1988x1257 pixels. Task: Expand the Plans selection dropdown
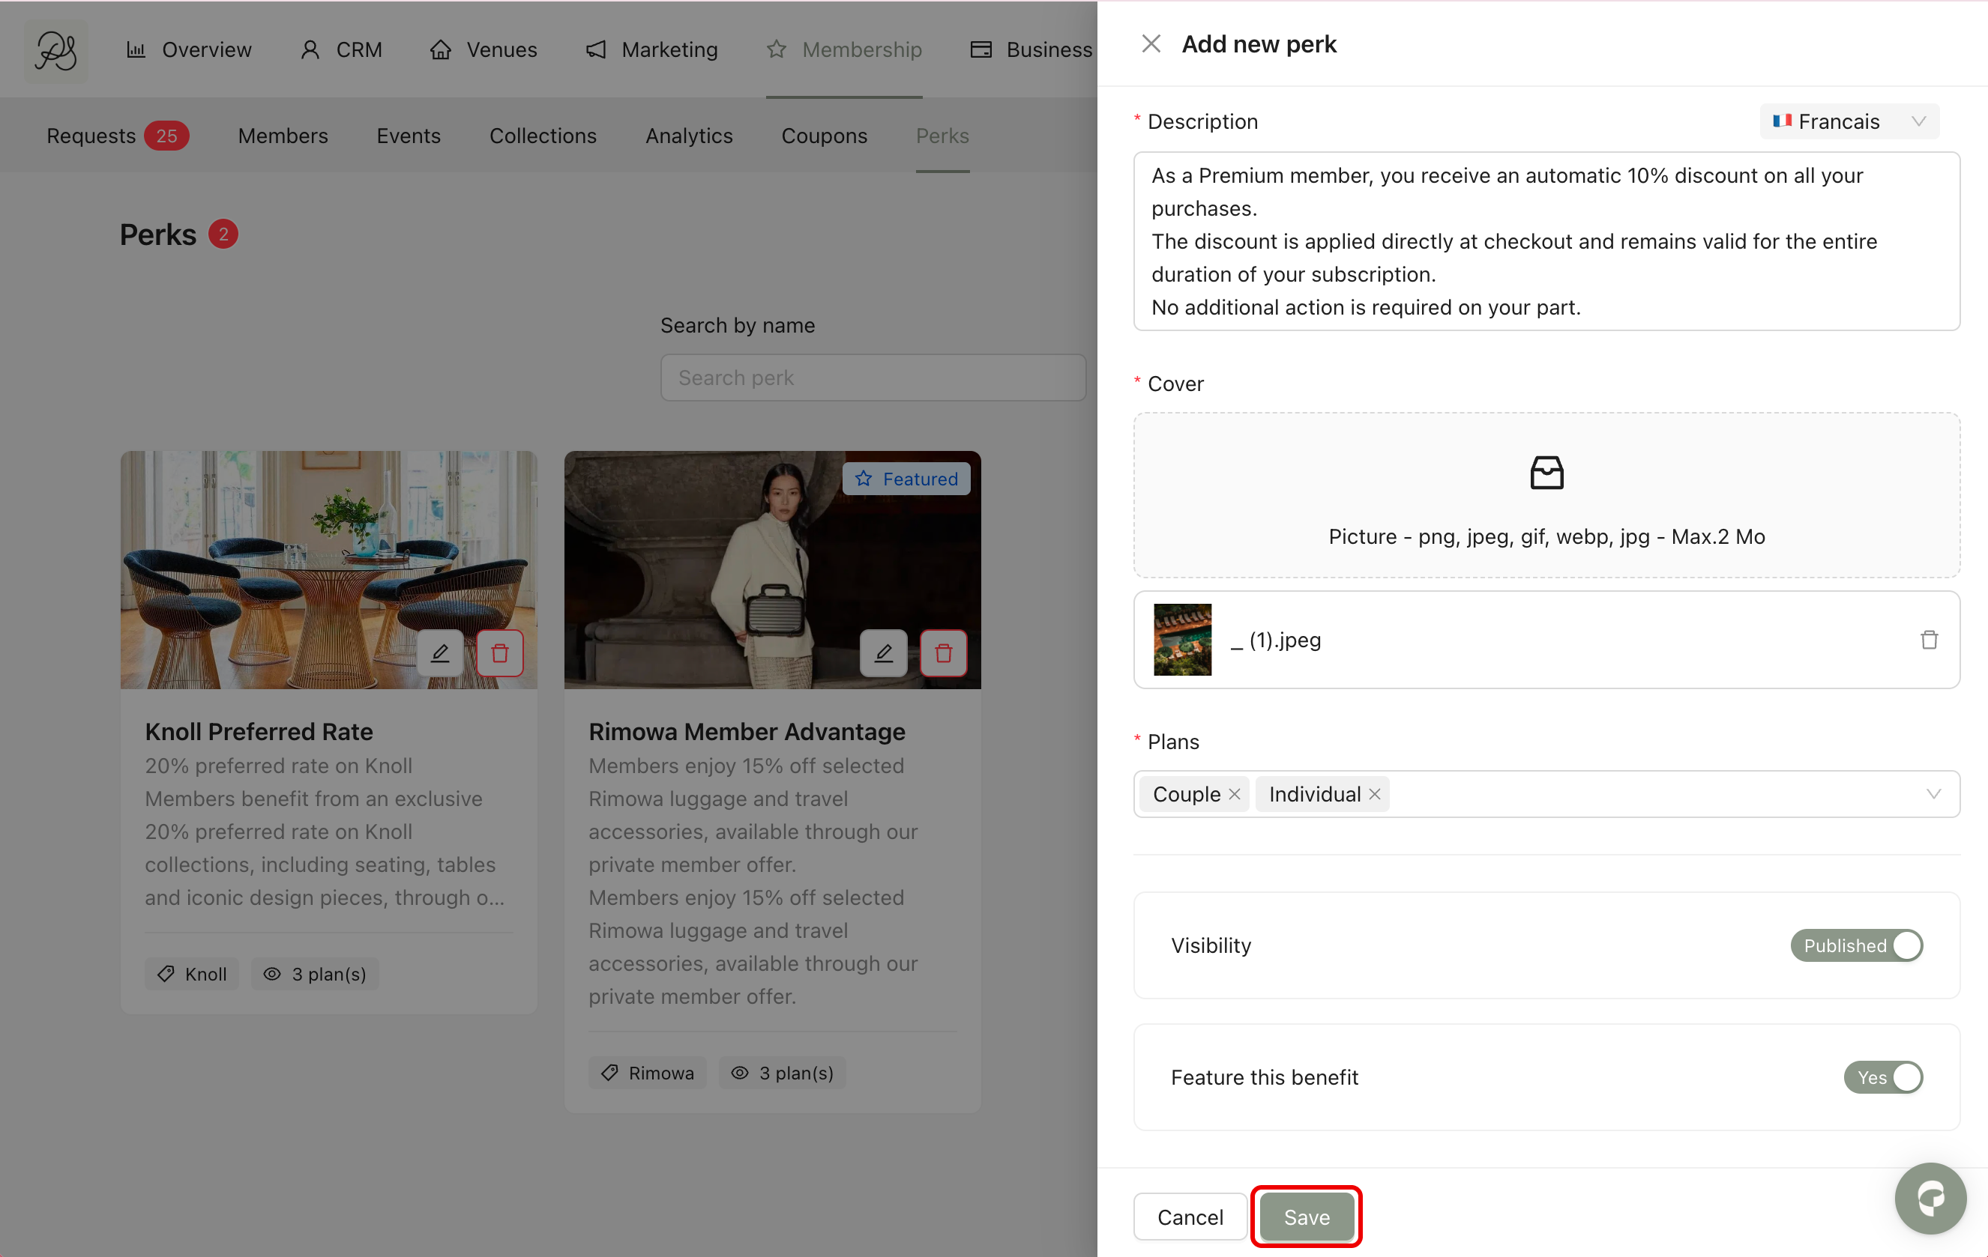point(1933,794)
